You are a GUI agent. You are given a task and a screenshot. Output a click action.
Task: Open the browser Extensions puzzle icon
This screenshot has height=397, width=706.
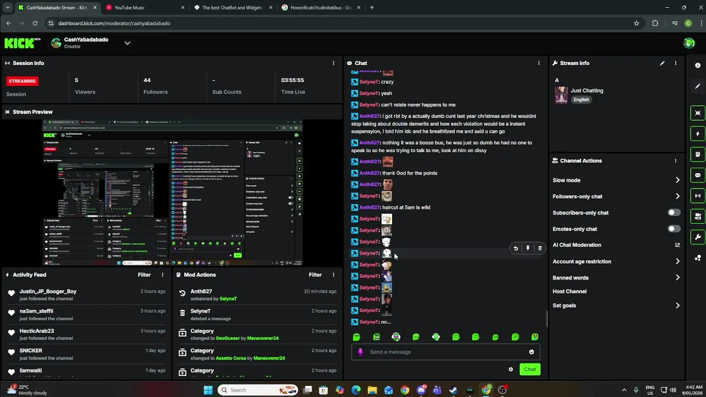click(x=655, y=23)
